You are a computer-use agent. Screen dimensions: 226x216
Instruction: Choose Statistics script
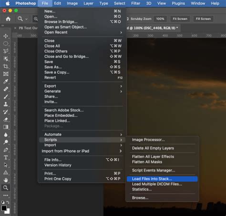tap(162, 189)
